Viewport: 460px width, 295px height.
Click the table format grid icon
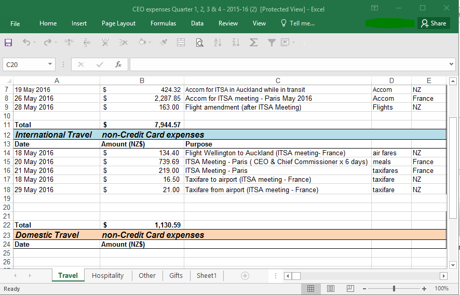[x=285, y=43]
